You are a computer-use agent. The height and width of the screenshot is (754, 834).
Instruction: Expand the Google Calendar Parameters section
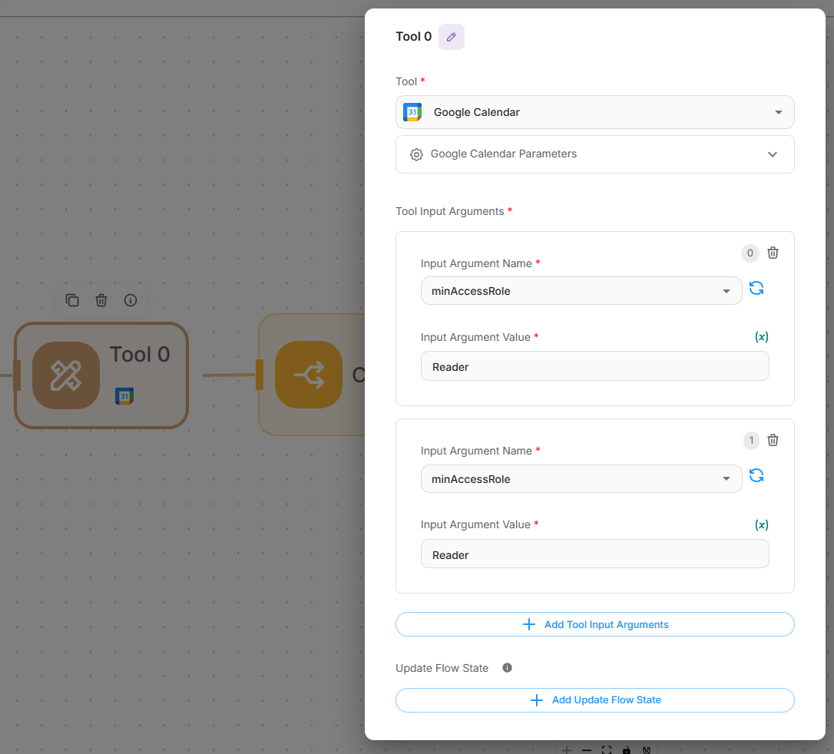pos(594,154)
